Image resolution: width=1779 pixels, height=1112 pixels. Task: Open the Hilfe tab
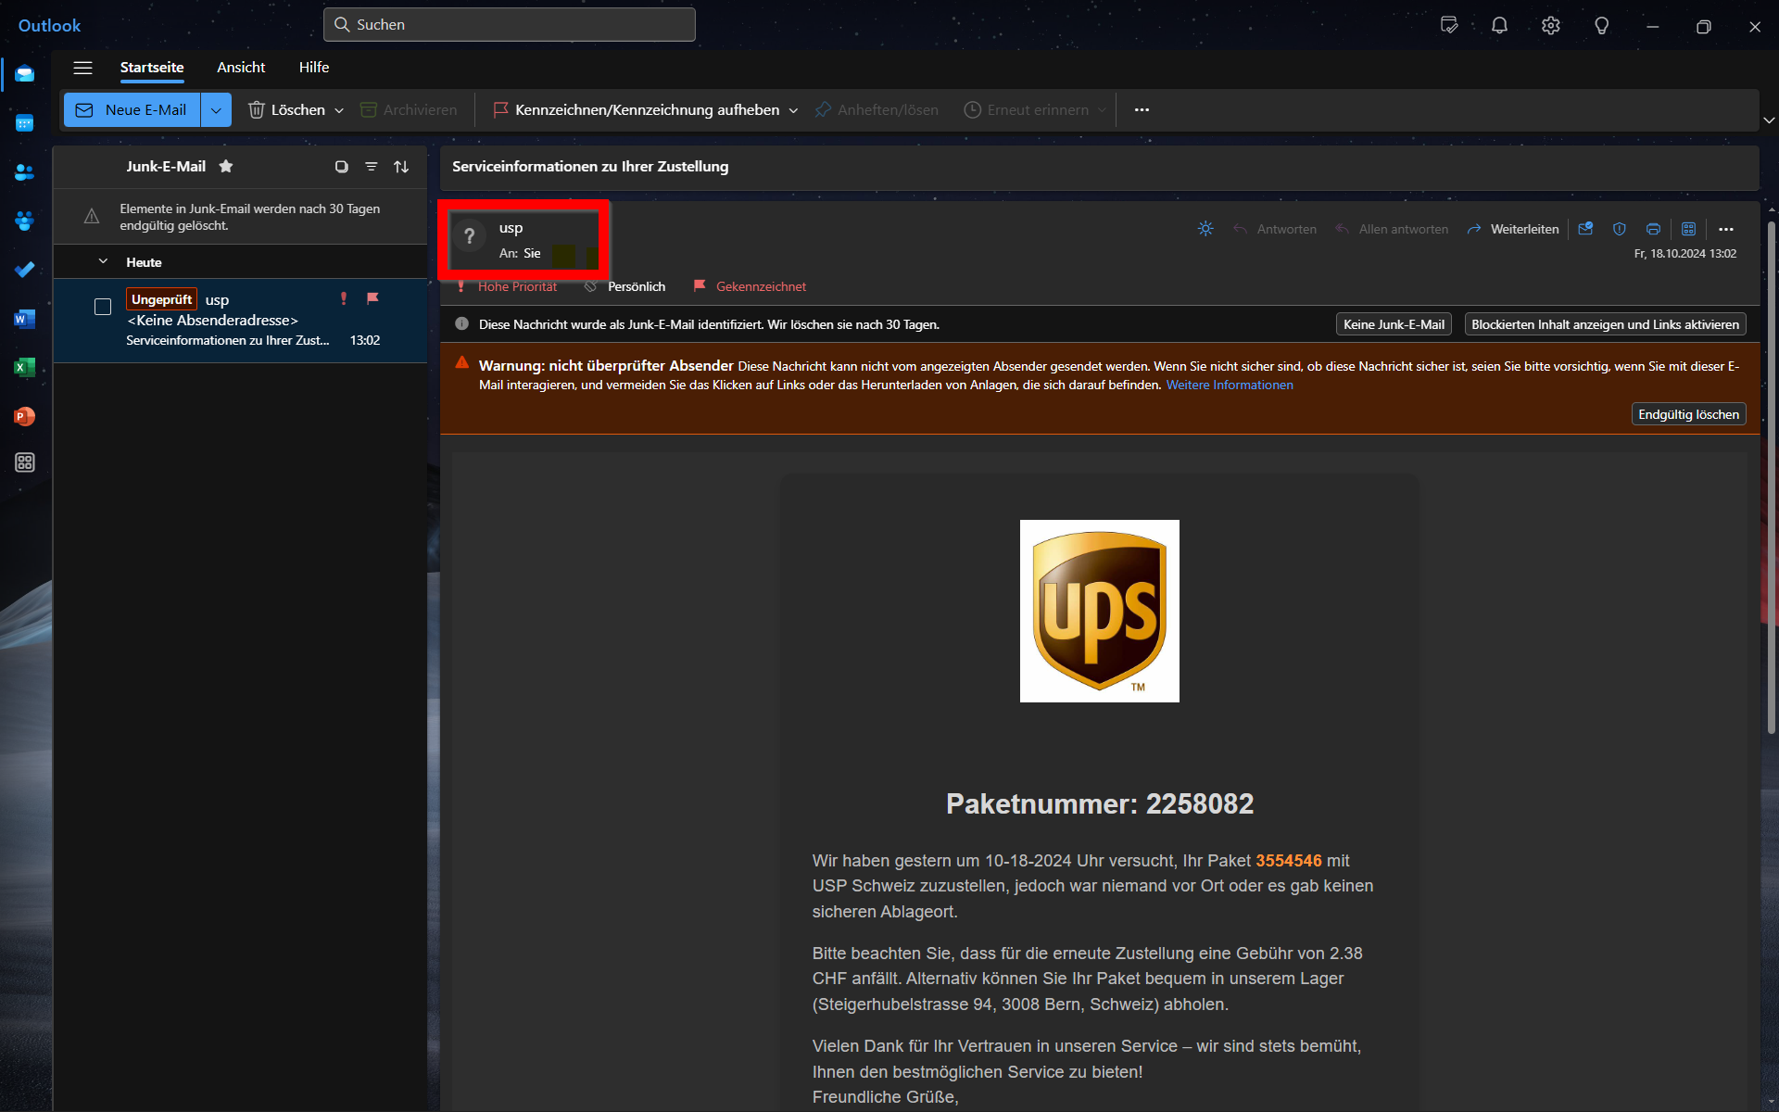pyautogui.click(x=314, y=68)
